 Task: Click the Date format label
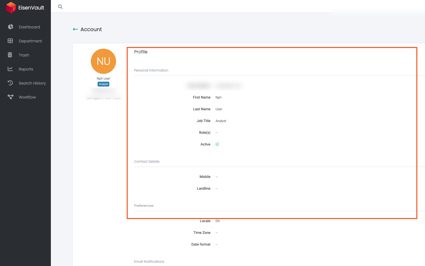[x=201, y=244]
